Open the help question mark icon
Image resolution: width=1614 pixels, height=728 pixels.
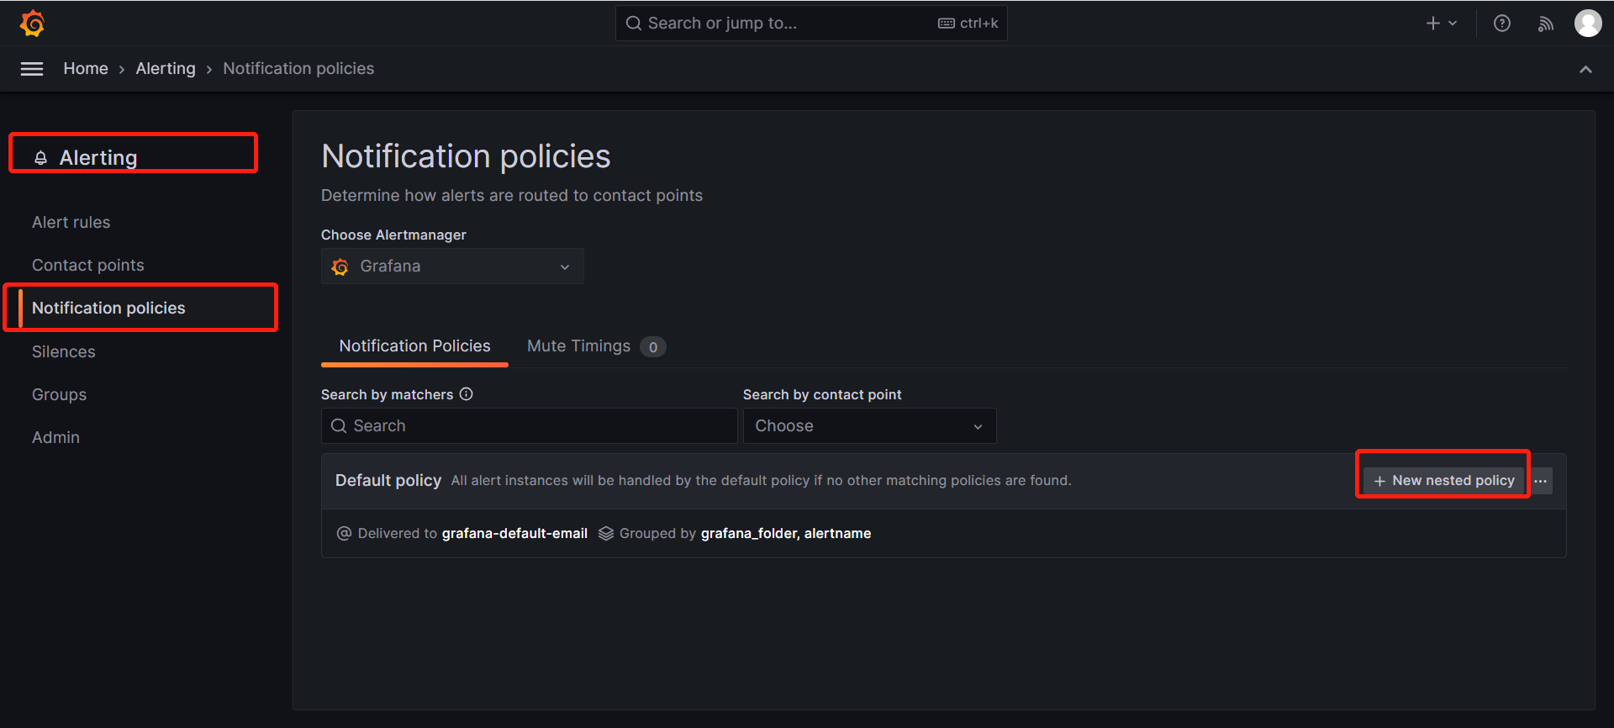[x=1501, y=24]
